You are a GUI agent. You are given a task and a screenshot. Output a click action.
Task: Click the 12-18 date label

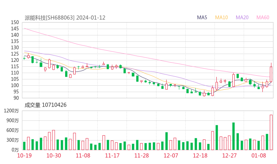point(200,155)
